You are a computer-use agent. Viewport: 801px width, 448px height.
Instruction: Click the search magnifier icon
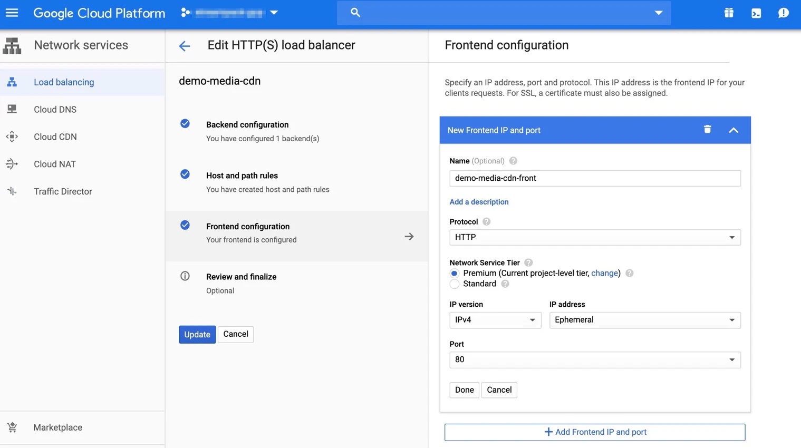(355, 13)
